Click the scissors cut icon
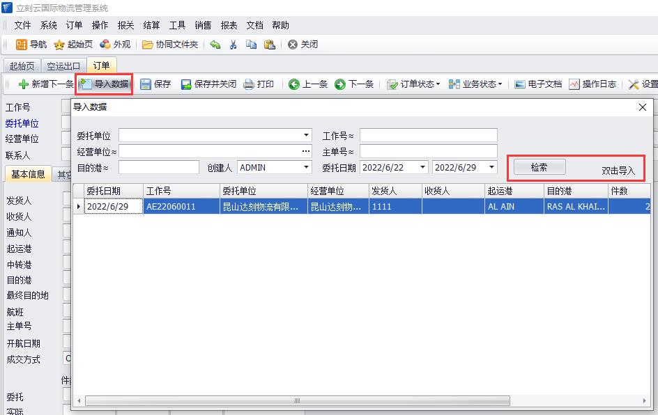This screenshot has width=658, height=415. [234, 45]
